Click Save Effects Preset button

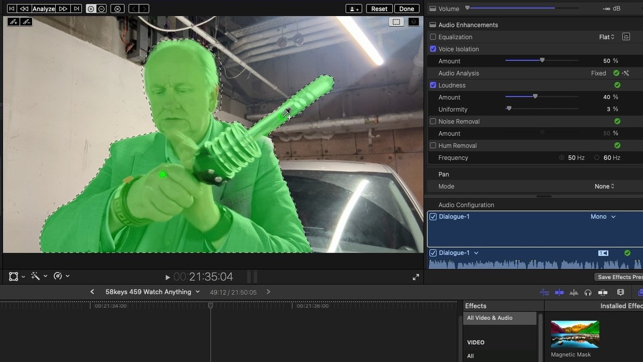coord(619,277)
